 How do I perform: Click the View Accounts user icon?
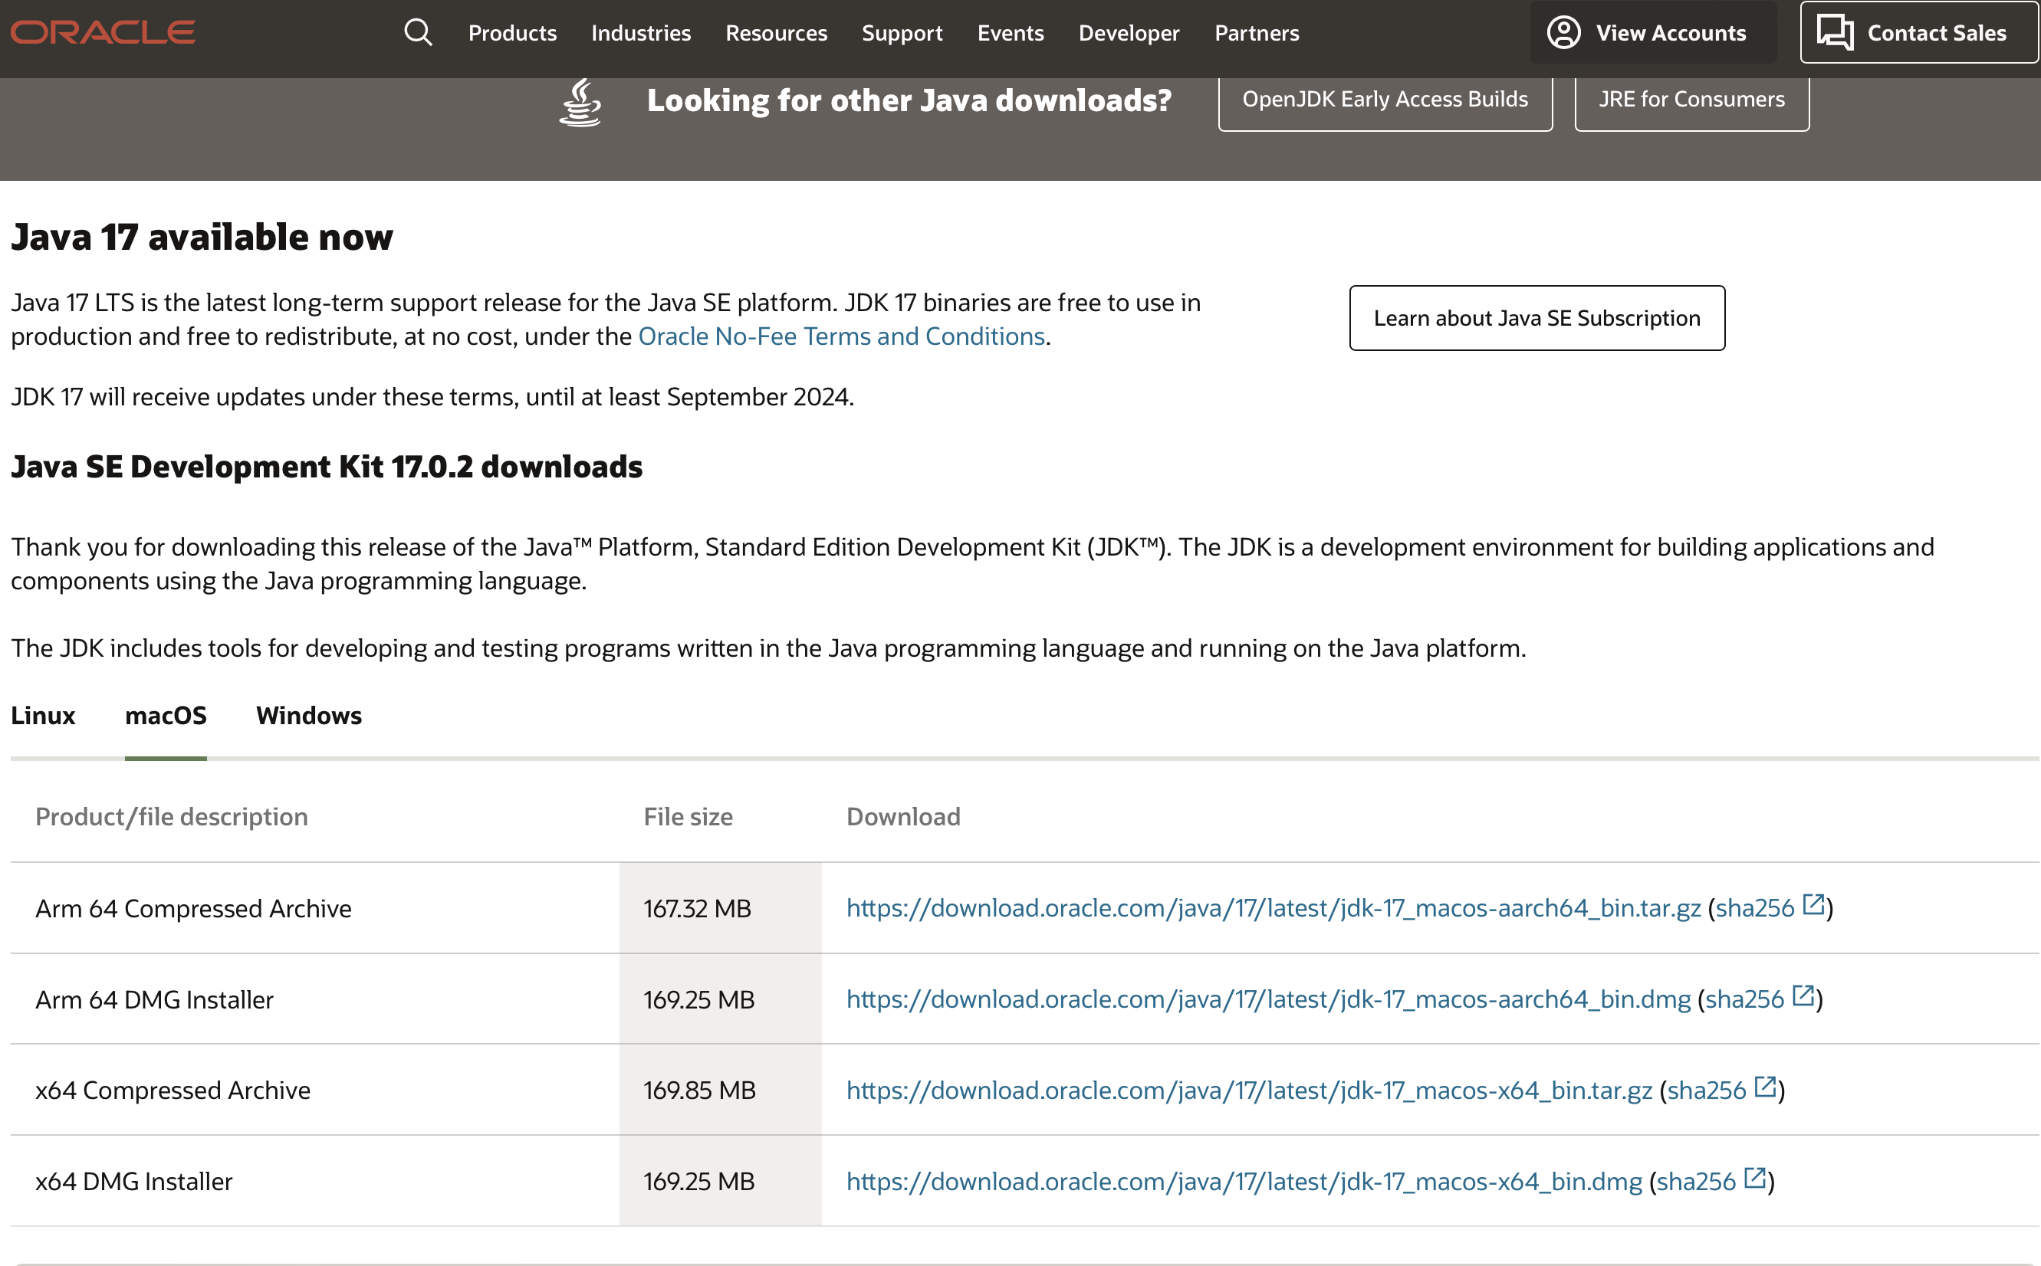click(x=1563, y=33)
